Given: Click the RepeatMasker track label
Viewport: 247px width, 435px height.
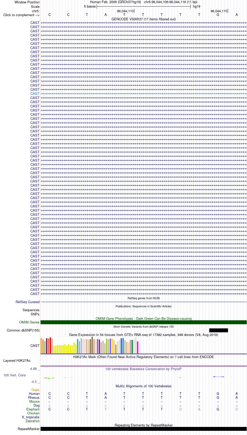Looking at the screenshot, I should [x=29, y=429].
